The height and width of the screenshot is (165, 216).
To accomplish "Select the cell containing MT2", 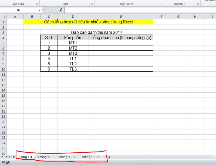I will (73, 48).
